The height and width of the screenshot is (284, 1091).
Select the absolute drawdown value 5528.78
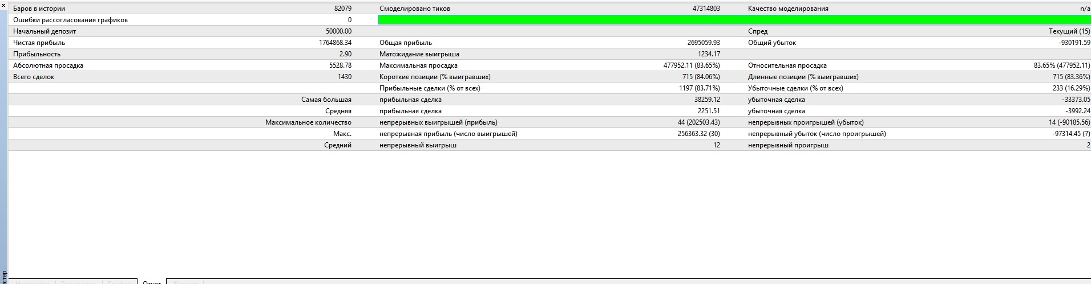pos(341,65)
